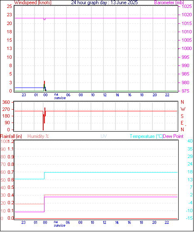Click the 1005 barometer axis value
This screenshot has width=194, height=233.
pyautogui.click(x=187, y=40)
